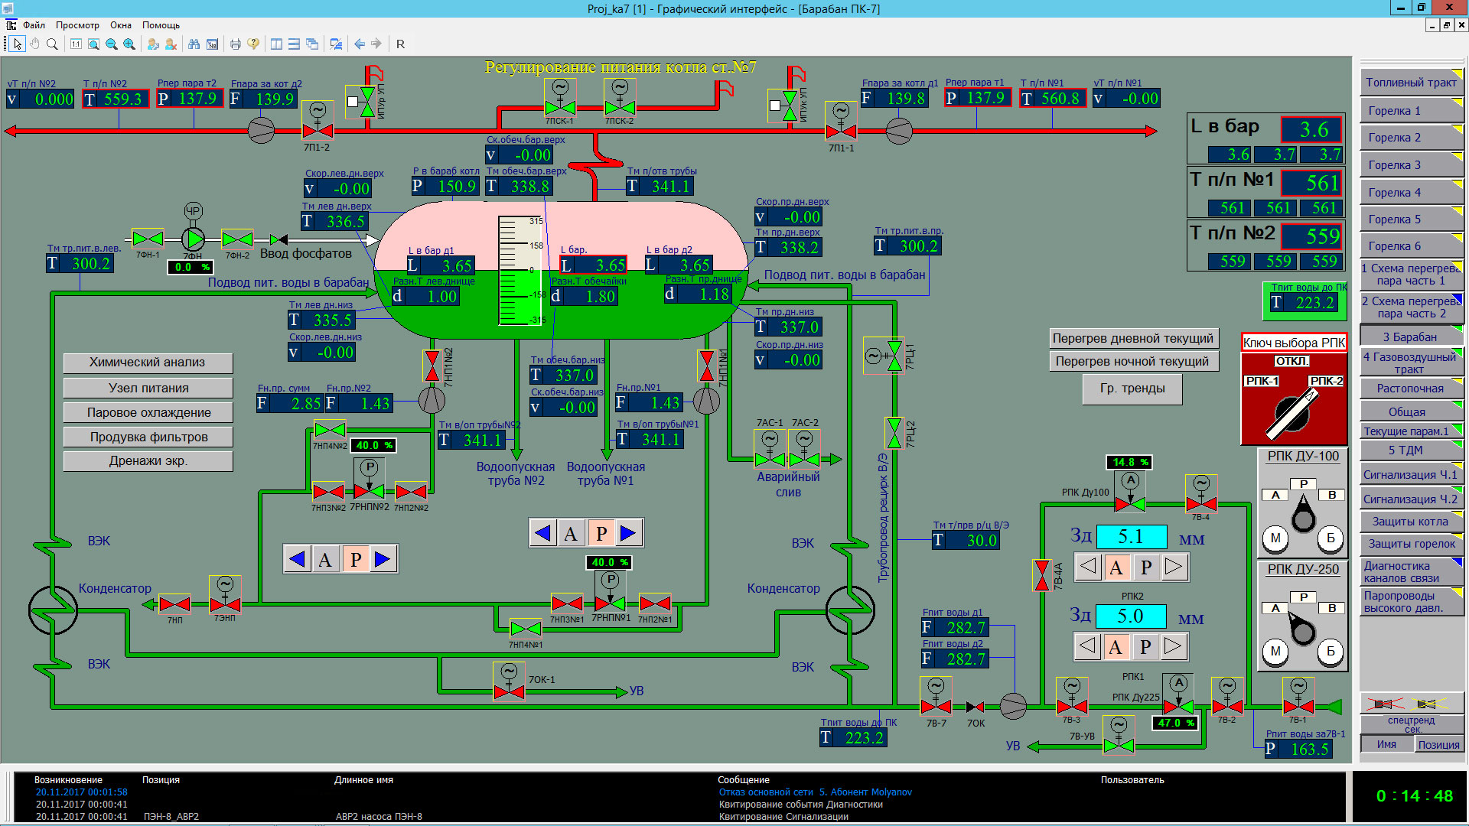The height and width of the screenshot is (826, 1469).
Task: Open the Просмотр menu
Action: (77, 25)
